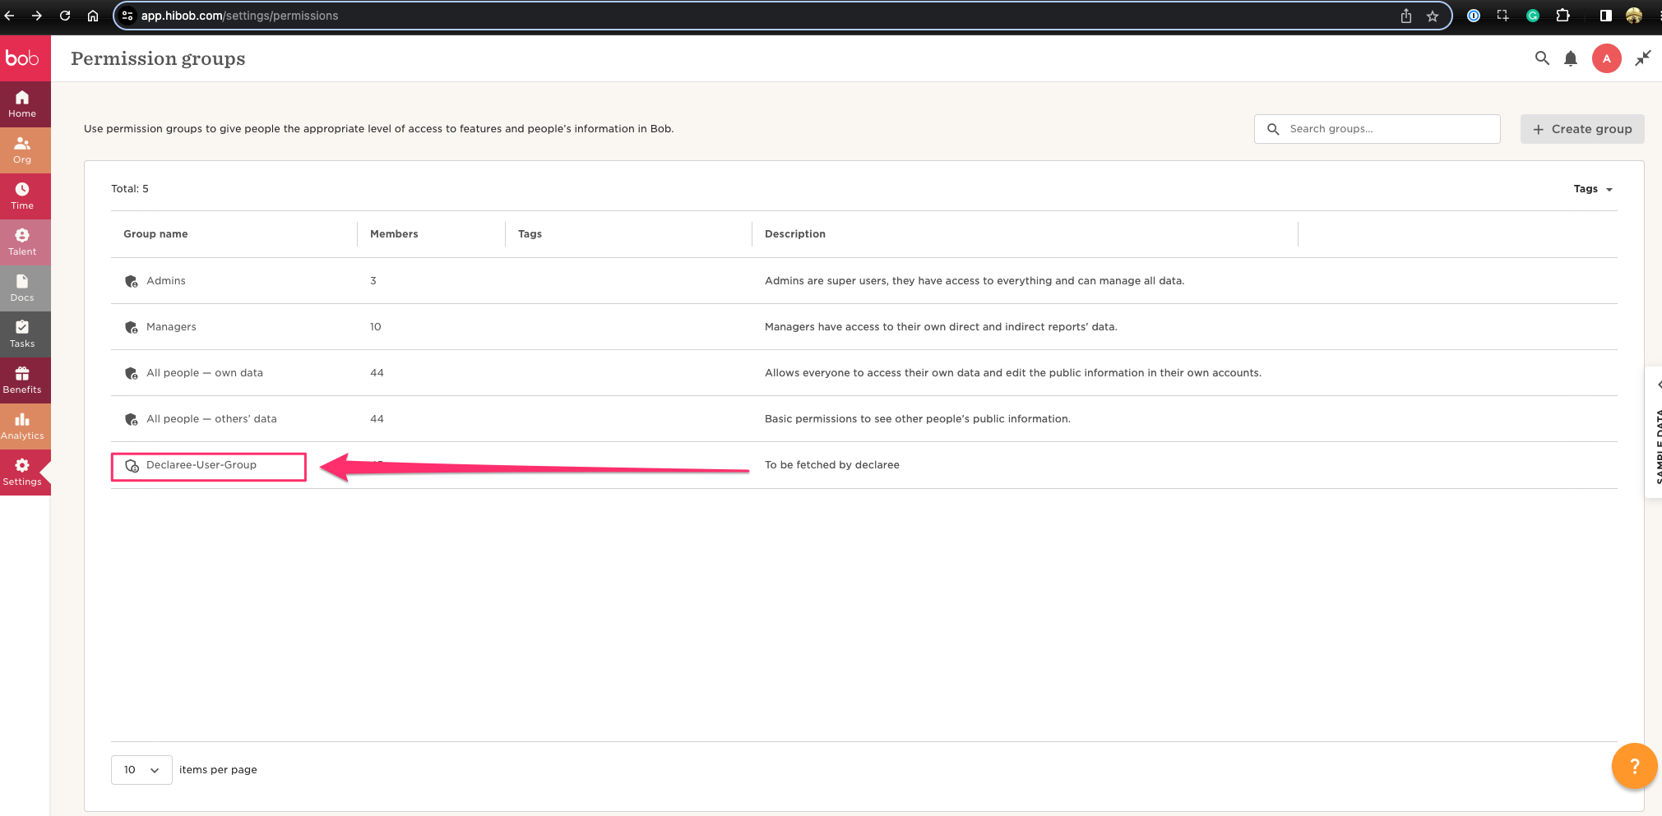Open Analytics in the sidebar
The width and height of the screenshot is (1662, 816).
(22, 426)
